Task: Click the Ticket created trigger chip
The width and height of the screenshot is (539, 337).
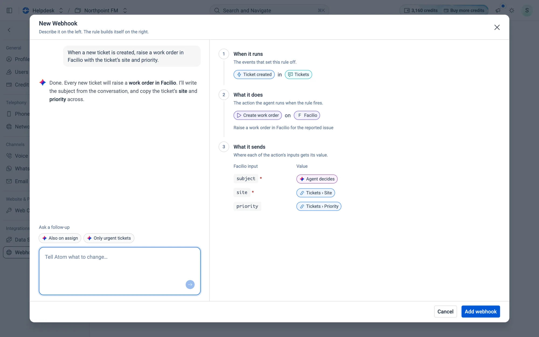Action: click(x=254, y=74)
